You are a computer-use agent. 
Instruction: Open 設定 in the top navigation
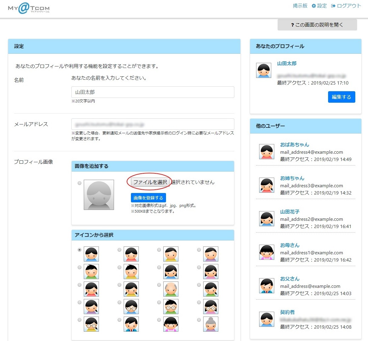320,6
